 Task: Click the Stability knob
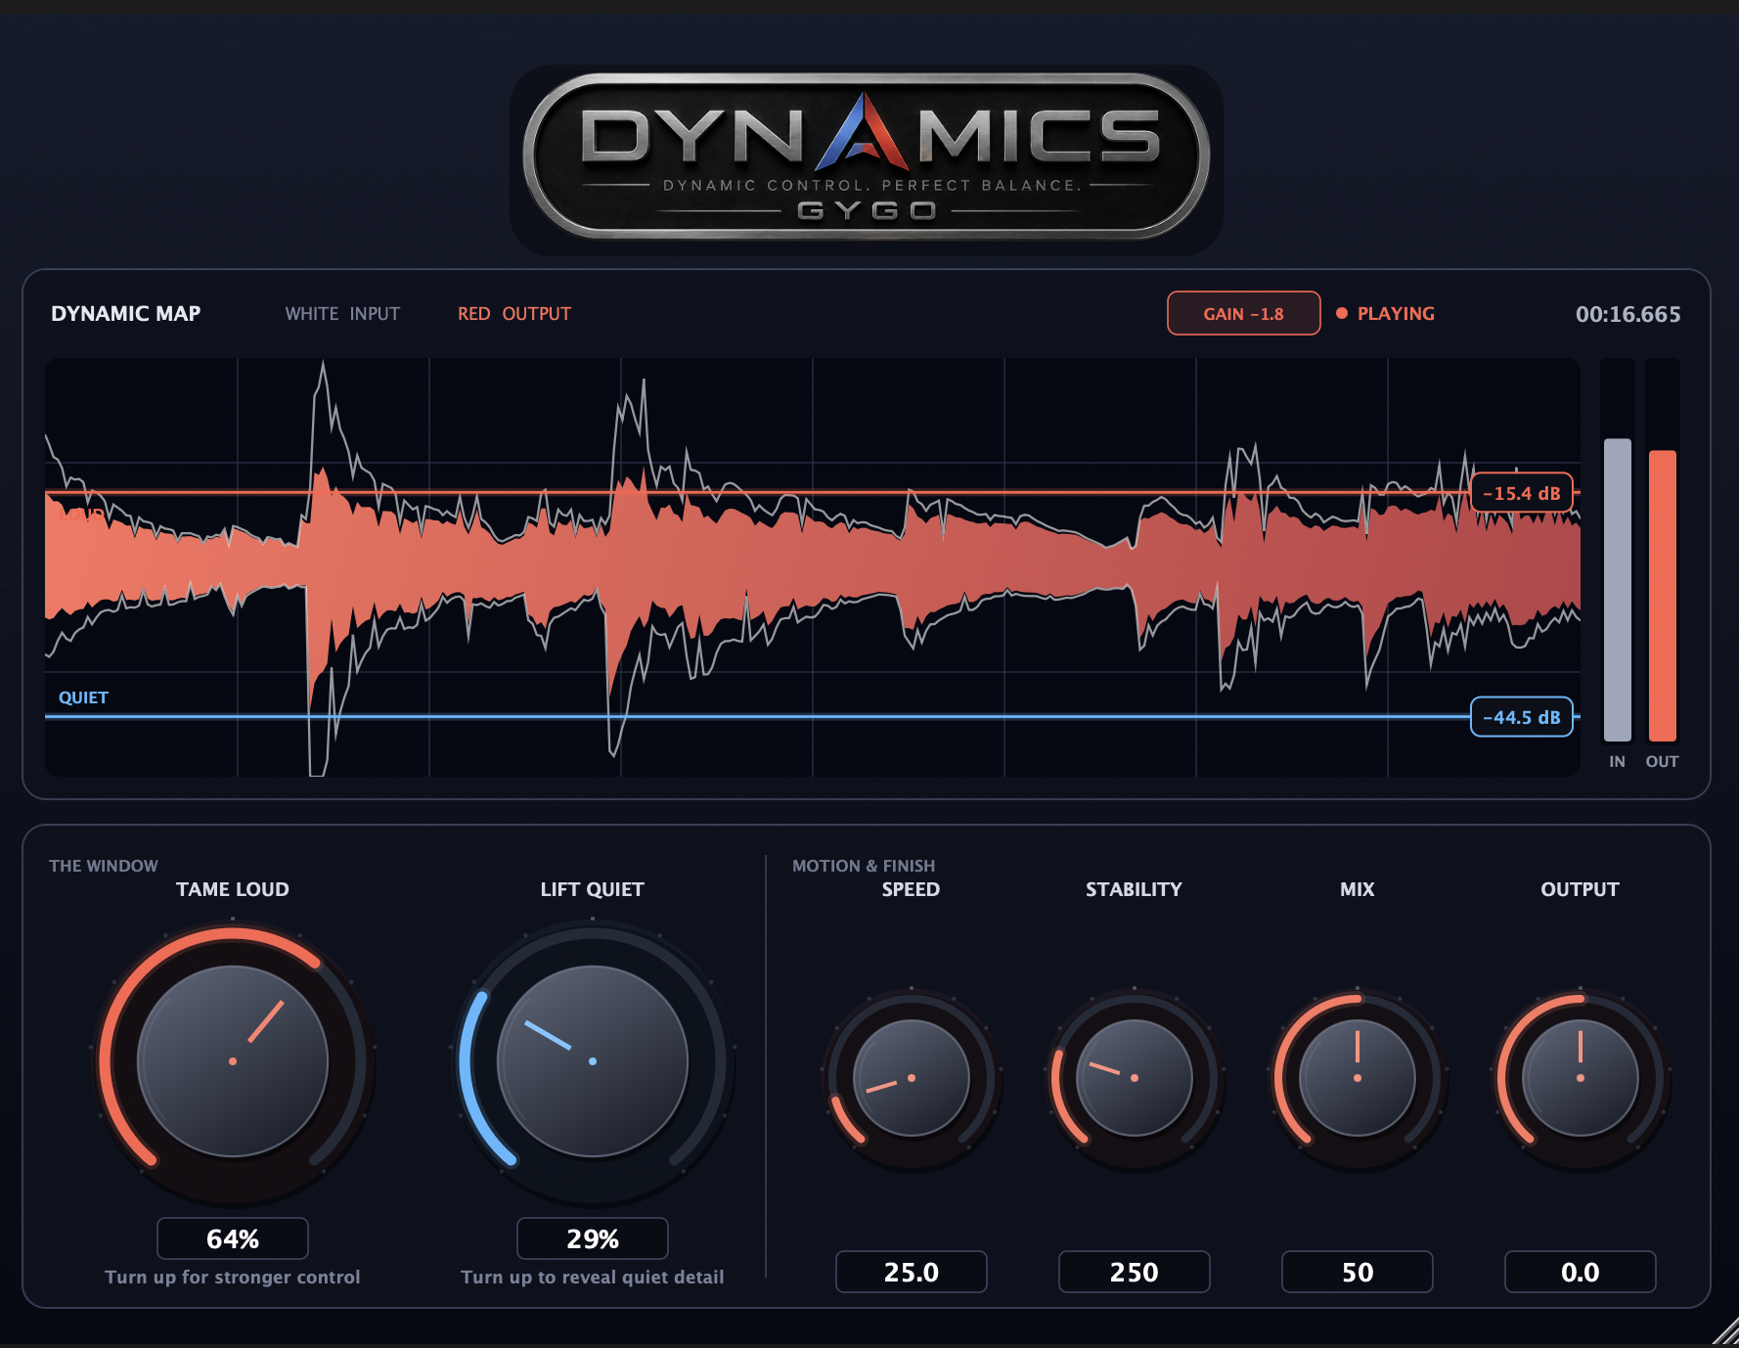pos(1135,1078)
